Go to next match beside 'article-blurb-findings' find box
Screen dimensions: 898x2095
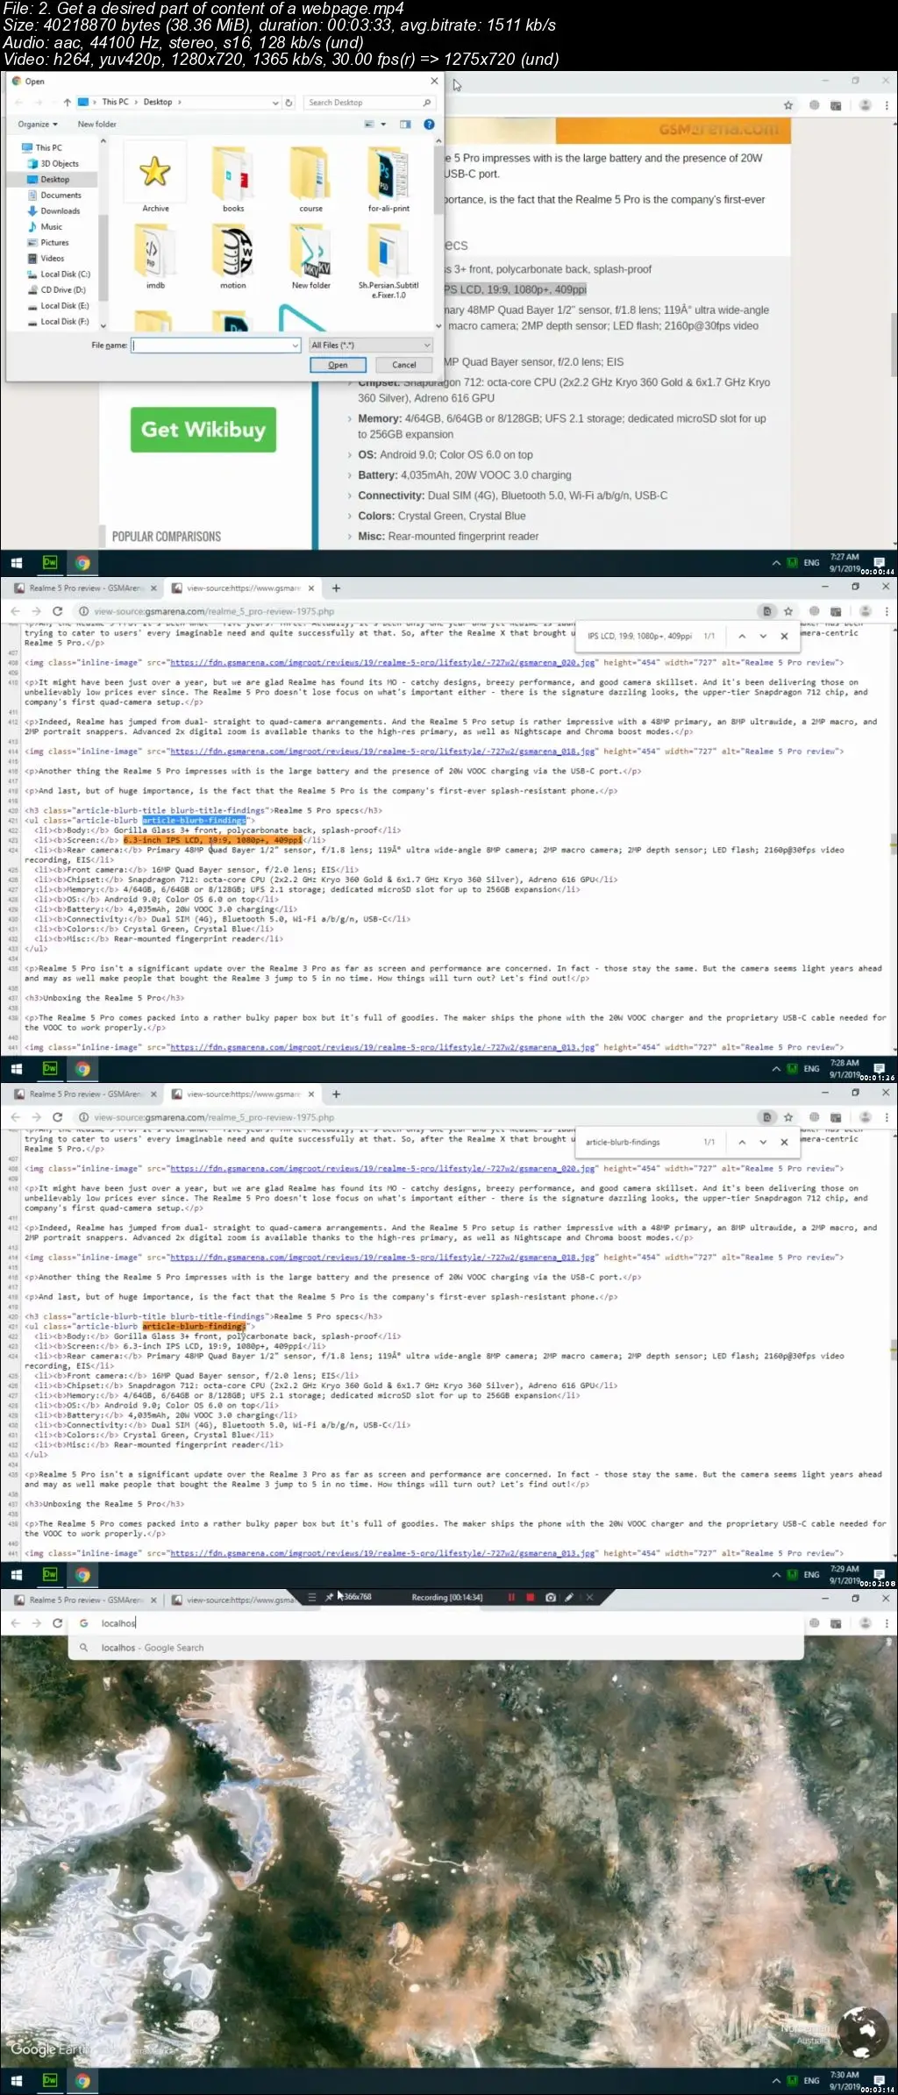(763, 1143)
